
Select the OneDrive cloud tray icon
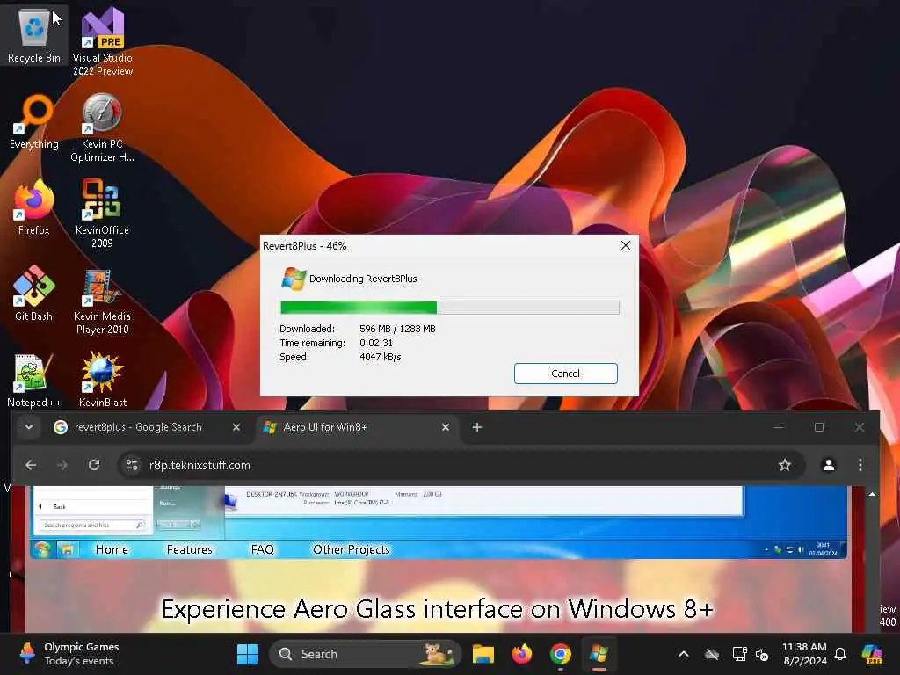[712, 654]
